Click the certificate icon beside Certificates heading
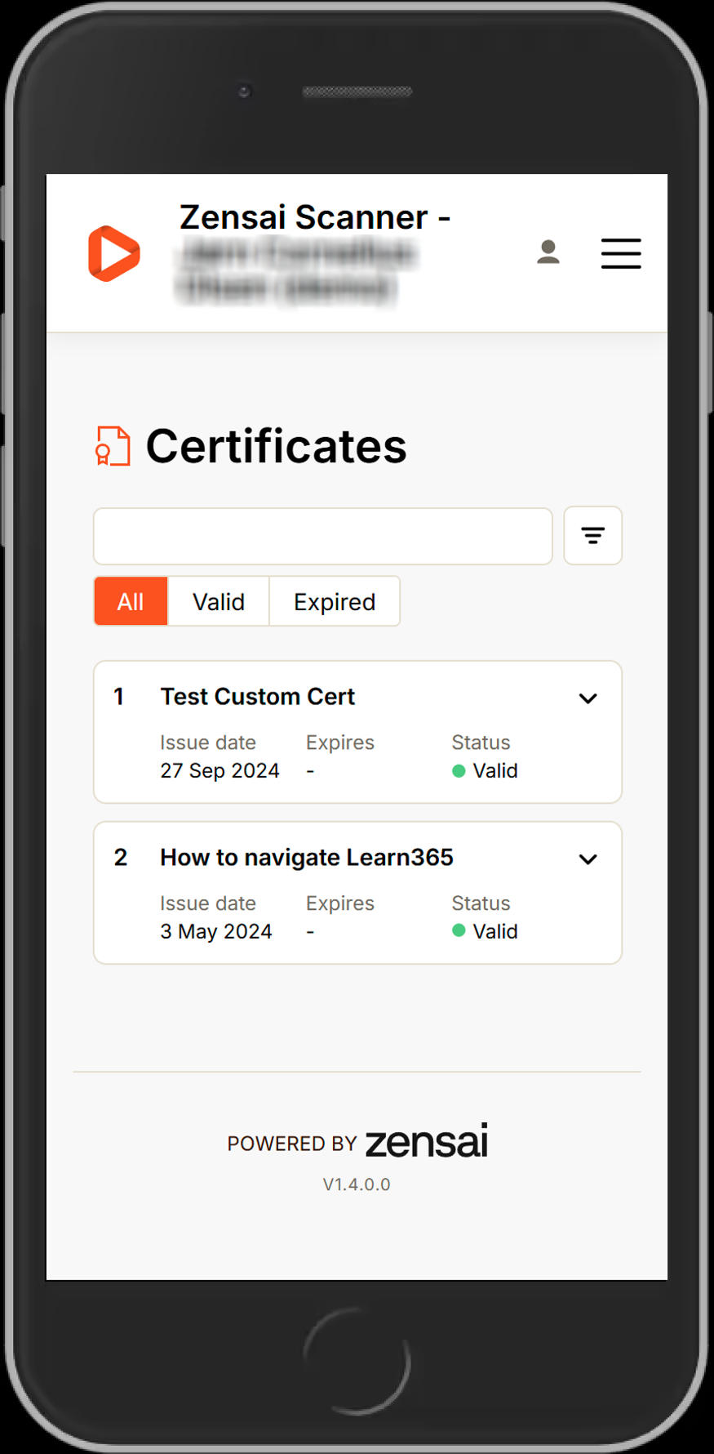The height and width of the screenshot is (1454, 714). pos(113,446)
